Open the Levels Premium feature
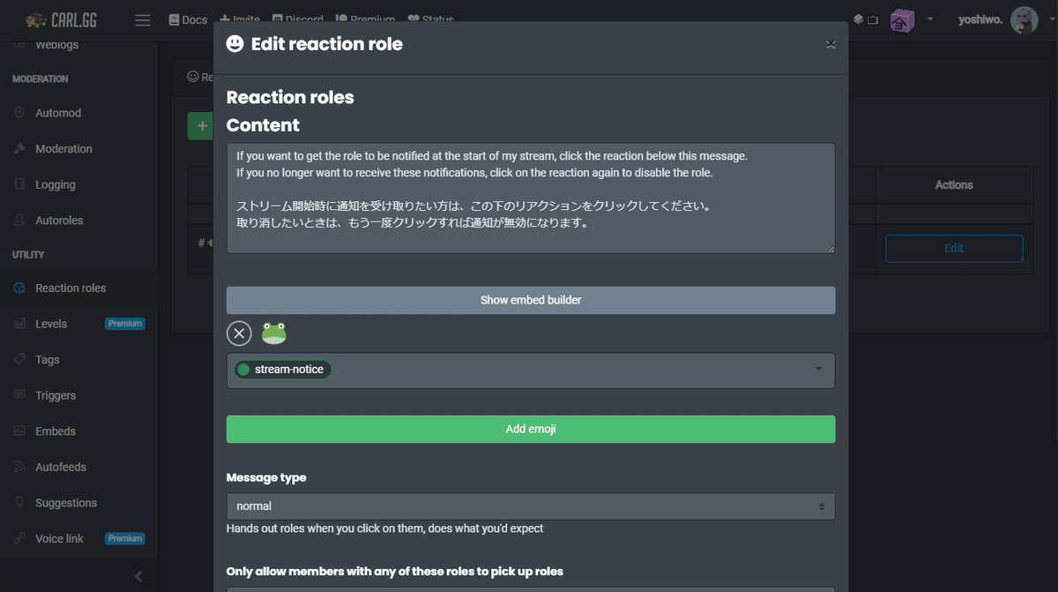Screen dimensions: 1058x592 pyautogui.click(x=49, y=323)
